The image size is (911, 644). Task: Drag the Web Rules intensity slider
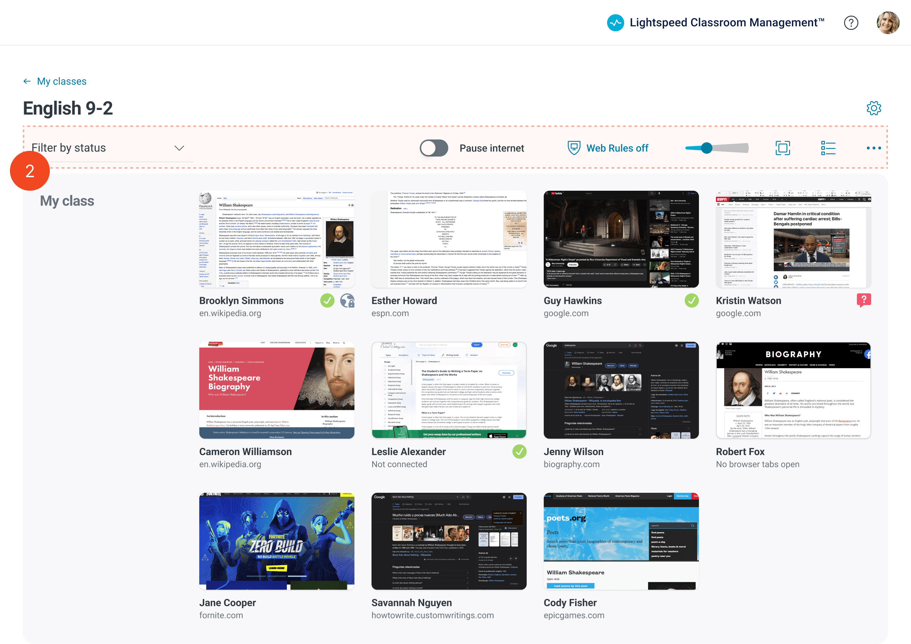coord(706,147)
